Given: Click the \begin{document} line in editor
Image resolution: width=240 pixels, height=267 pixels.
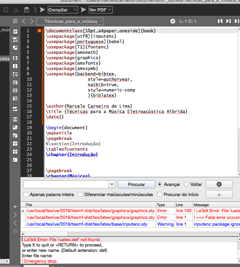Looking at the screenshot, I should pos(67,127).
